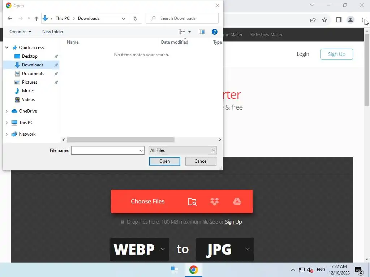Open the network tray icon
Screen dimensions: 370x277
(x=302, y=270)
